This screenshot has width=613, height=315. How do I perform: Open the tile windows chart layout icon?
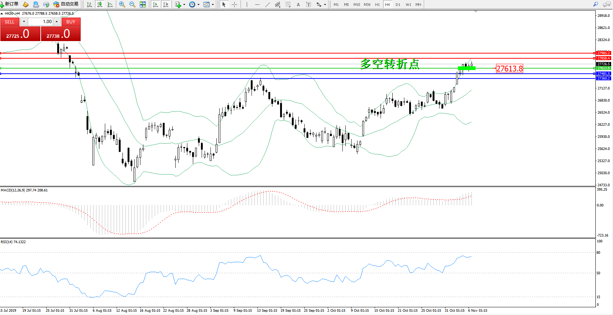(143, 4)
